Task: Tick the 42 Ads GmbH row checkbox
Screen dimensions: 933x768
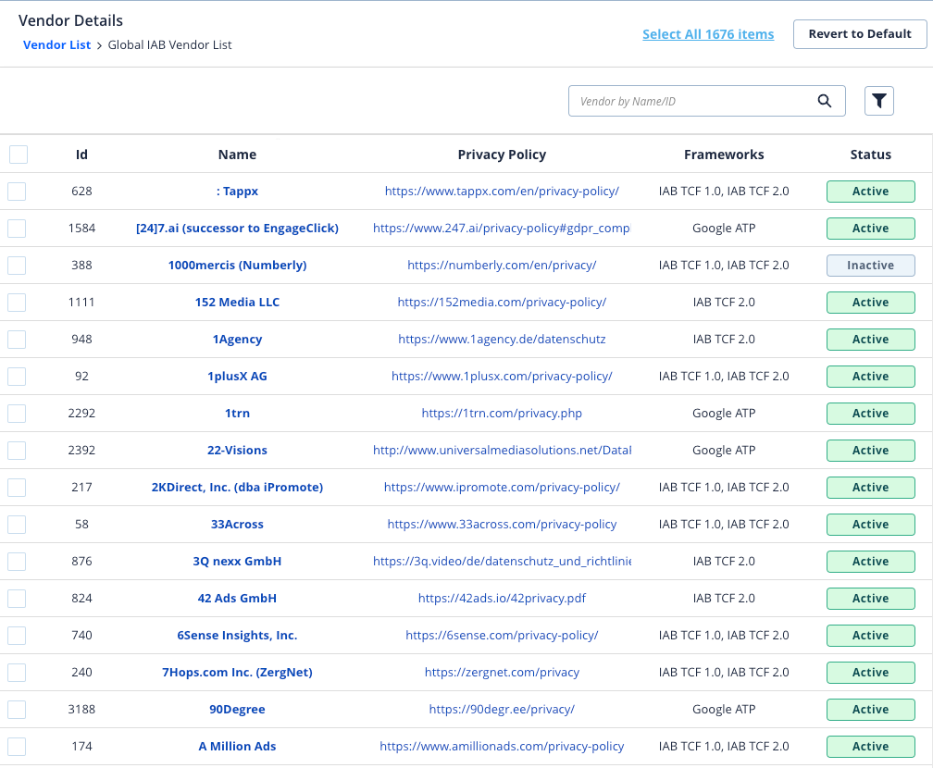Action: [17, 599]
